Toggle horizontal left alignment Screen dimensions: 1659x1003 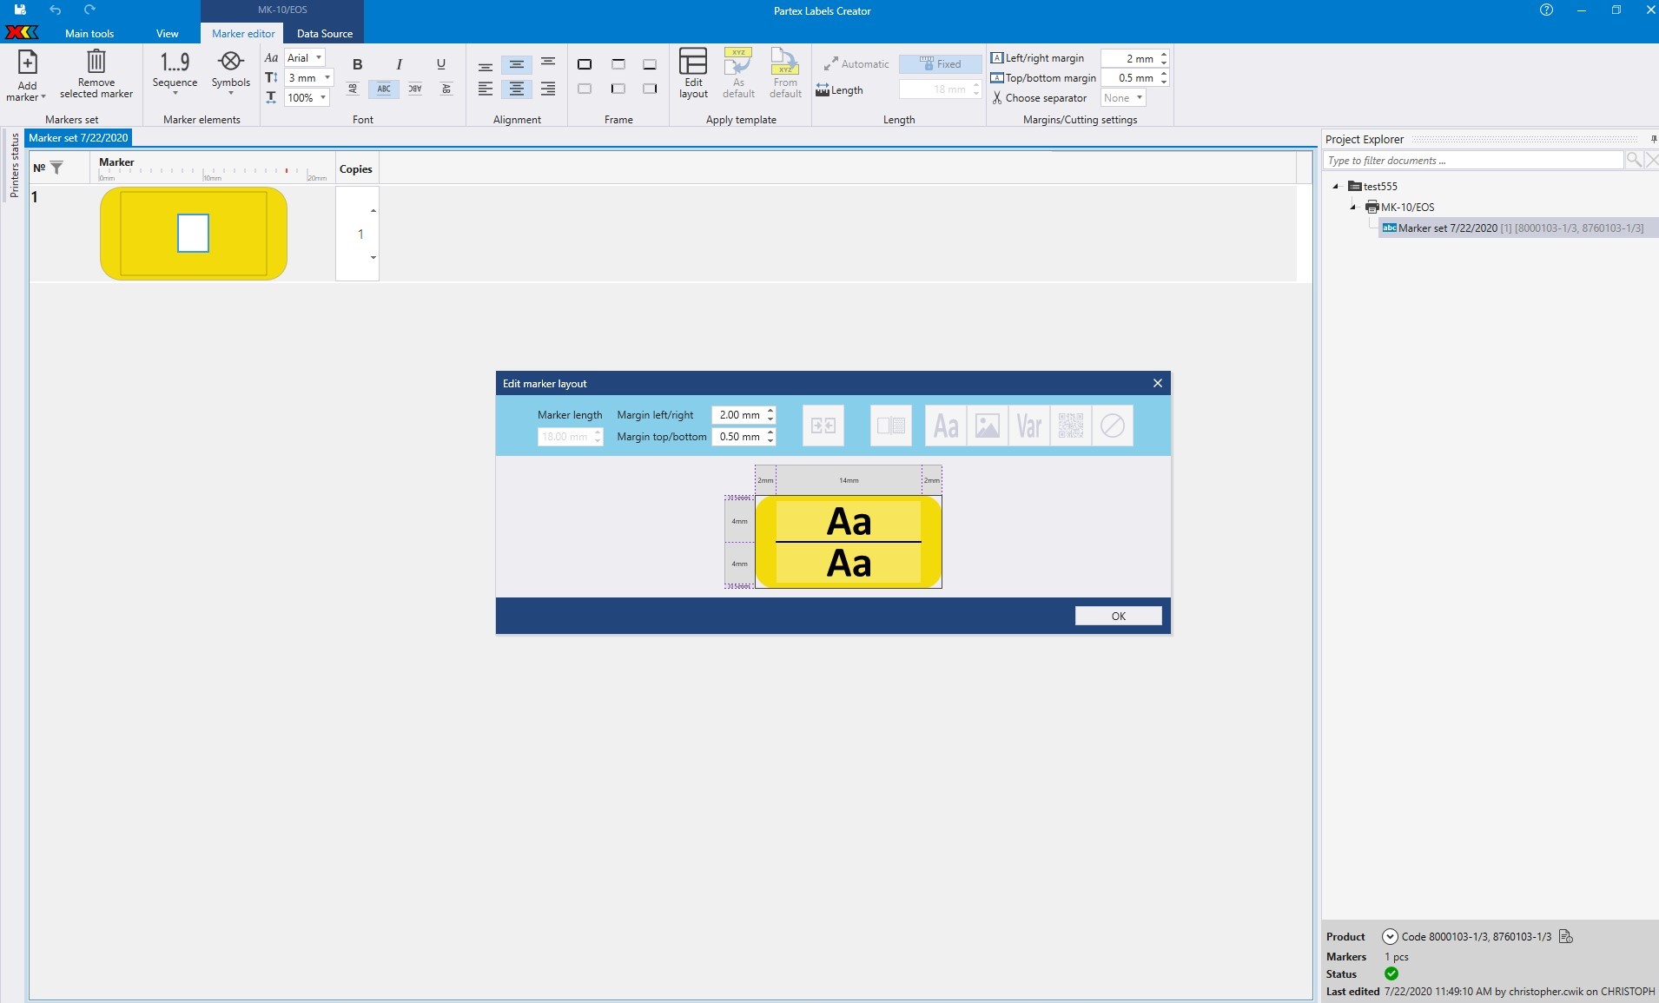pos(486,89)
